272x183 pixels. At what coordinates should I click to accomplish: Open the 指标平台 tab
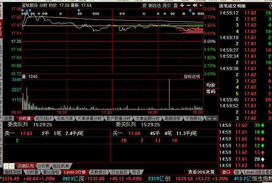tap(12, 172)
